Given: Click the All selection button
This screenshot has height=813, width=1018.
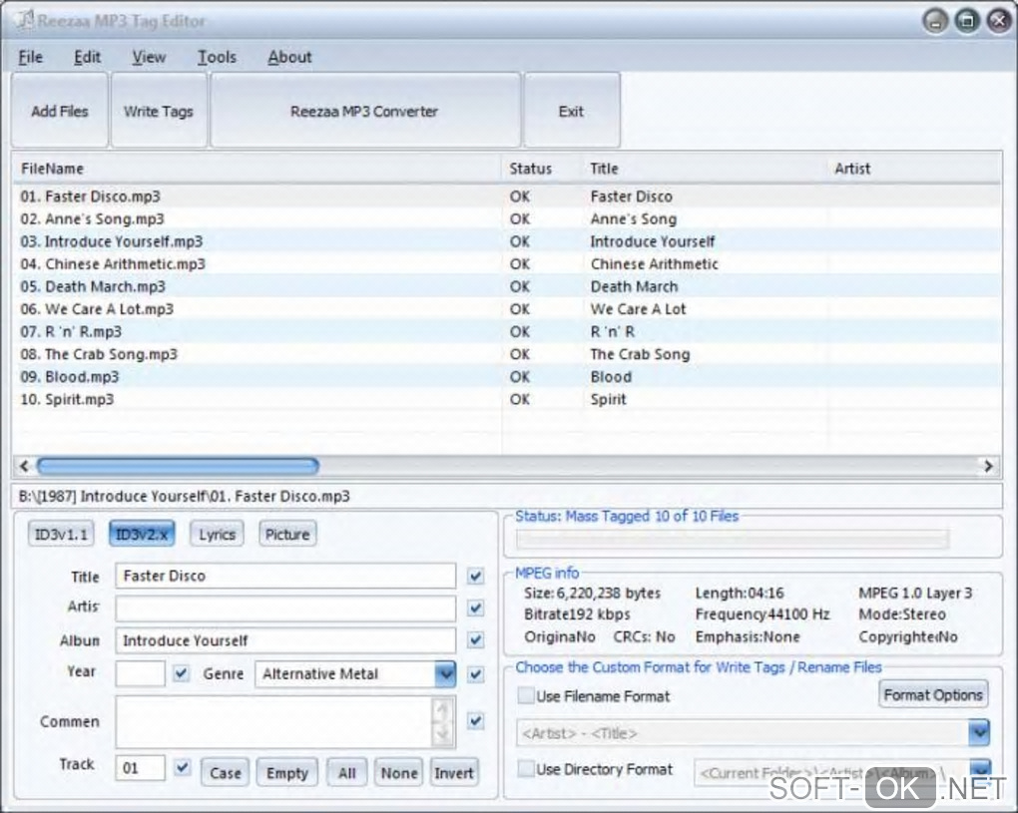Looking at the screenshot, I should coord(347,773).
